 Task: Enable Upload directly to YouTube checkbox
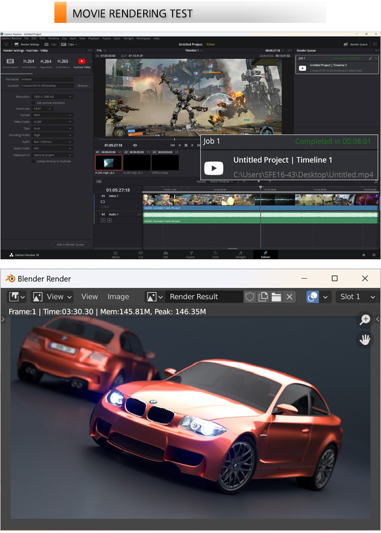point(33,161)
